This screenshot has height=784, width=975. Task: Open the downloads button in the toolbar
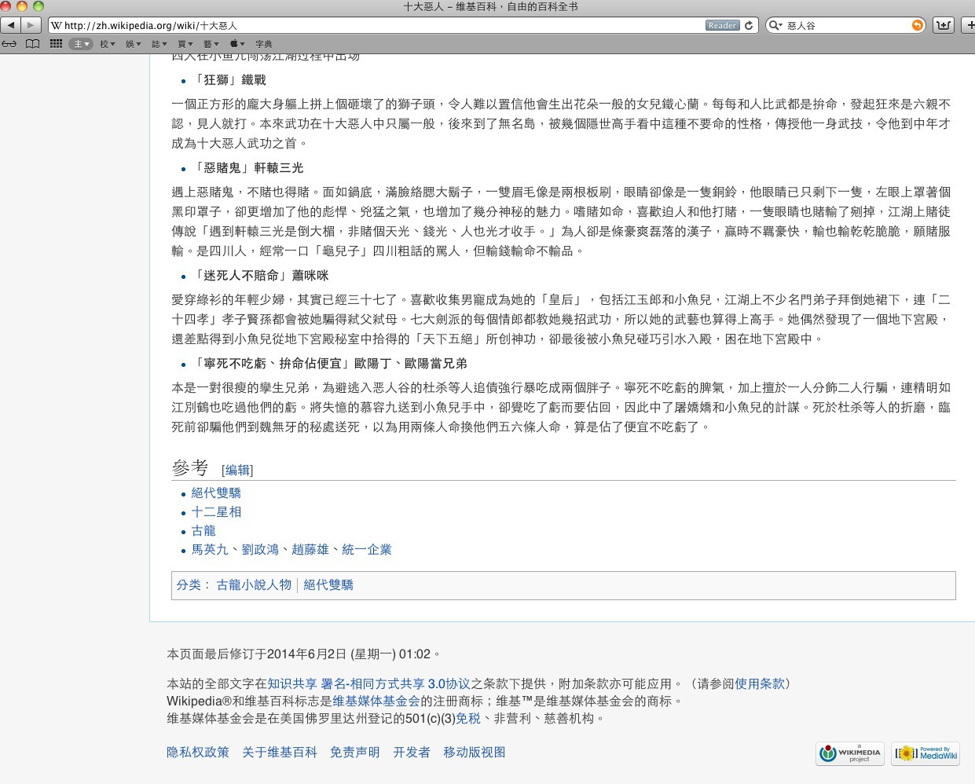tap(944, 25)
